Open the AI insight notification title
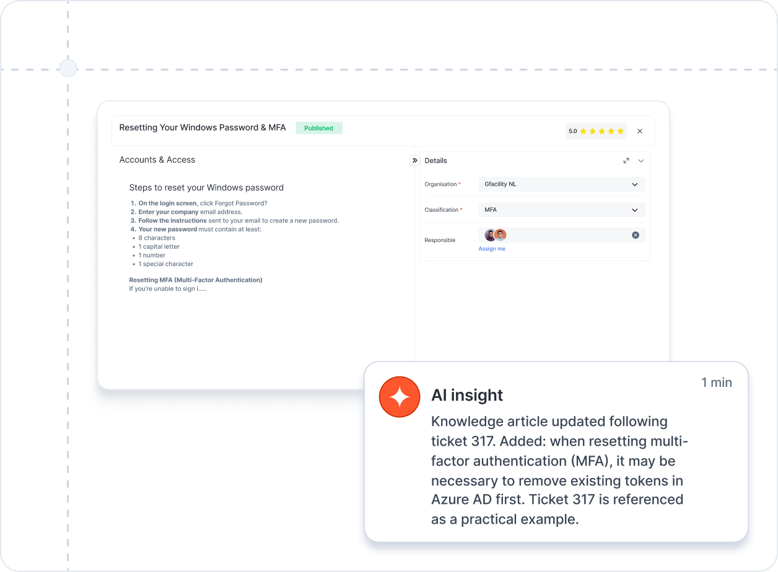778x572 pixels. 467,395
